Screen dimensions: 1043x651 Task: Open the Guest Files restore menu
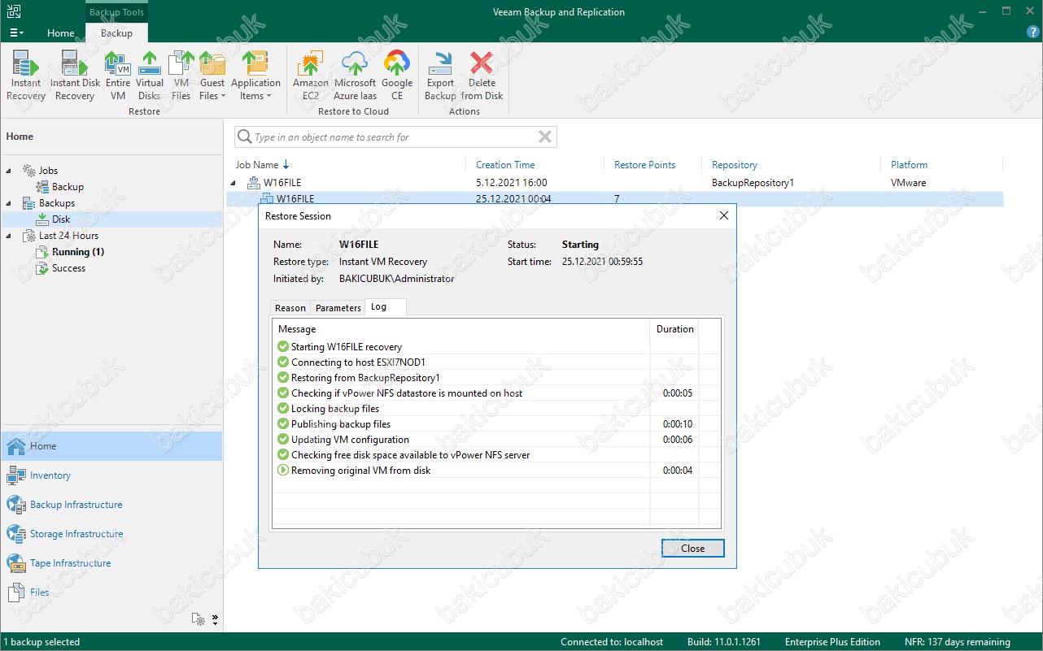[212, 76]
